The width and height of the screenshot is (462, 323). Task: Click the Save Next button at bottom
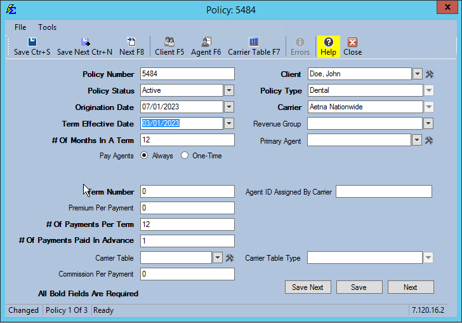[x=308, y=287]
